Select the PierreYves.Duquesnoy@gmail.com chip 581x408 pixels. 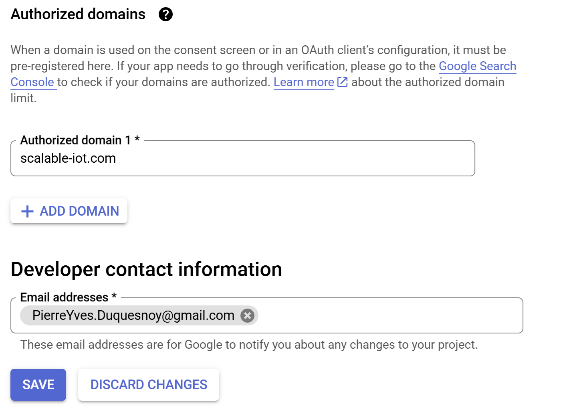click(133, 316)
